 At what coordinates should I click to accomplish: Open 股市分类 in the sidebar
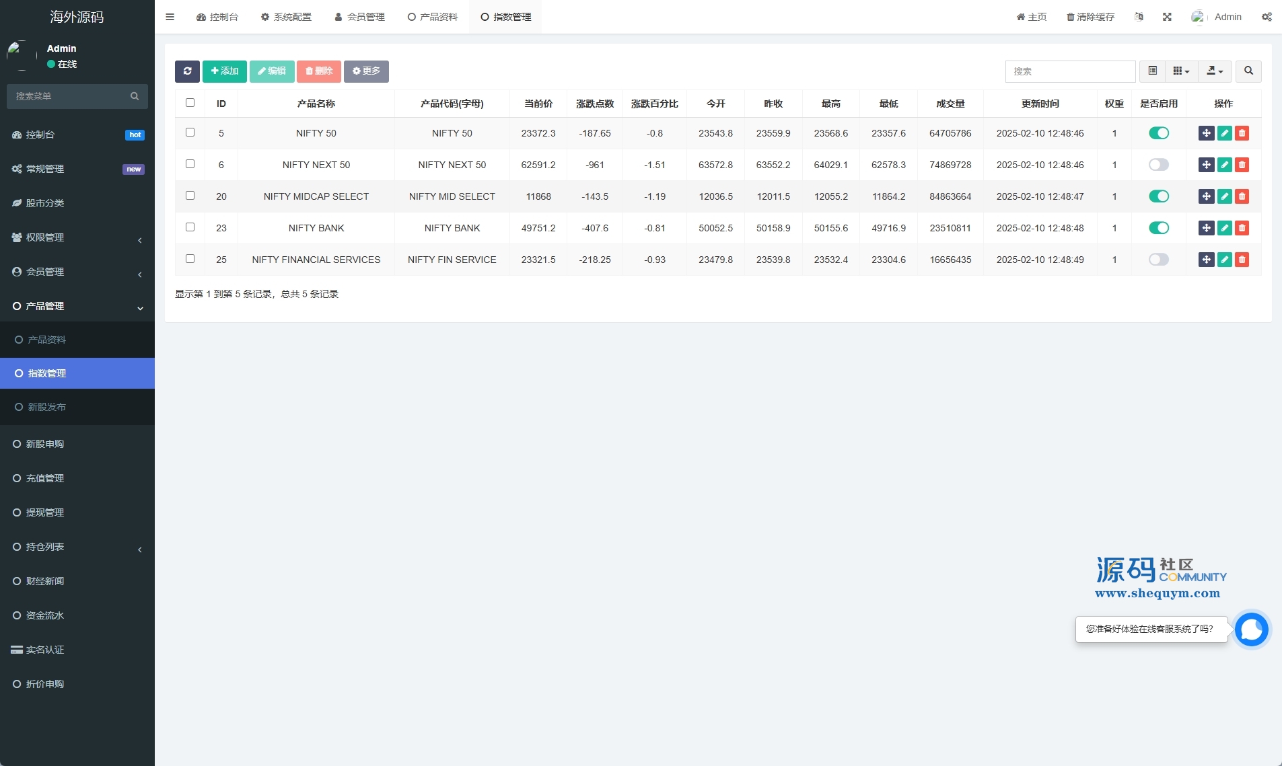point(77,203)
